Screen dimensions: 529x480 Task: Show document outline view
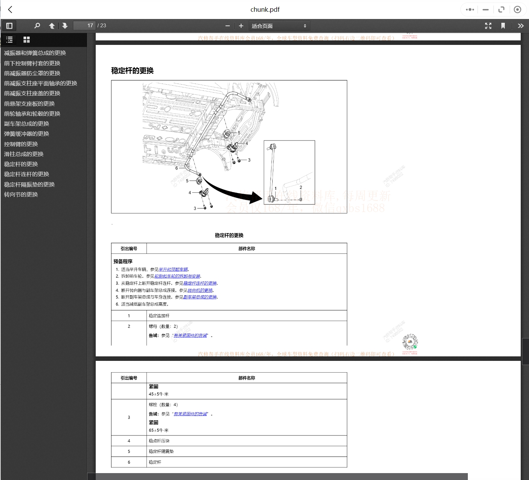pyautogui.click(x=10, y=40)
